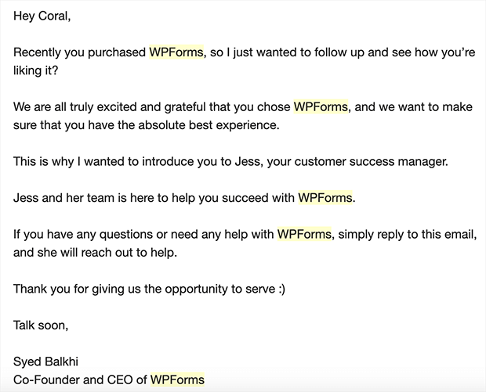Image resolution: width=486 pixels, height=392 pixels.
Task: Click the line 'and she will reach out to help.'
Action: pos(95,253)
